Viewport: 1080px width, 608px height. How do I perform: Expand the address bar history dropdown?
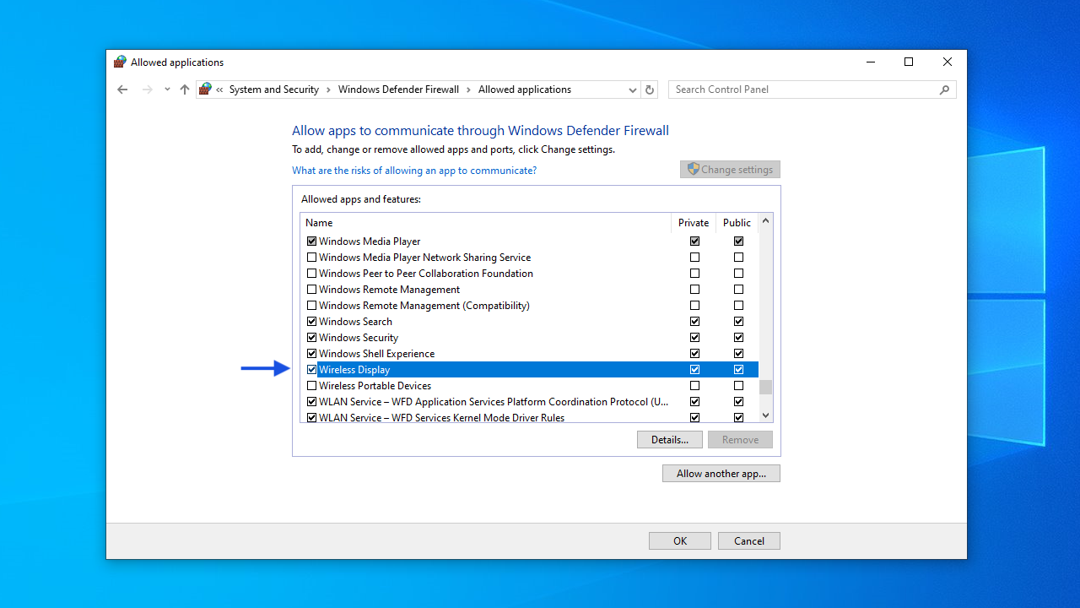click(632, 90)
